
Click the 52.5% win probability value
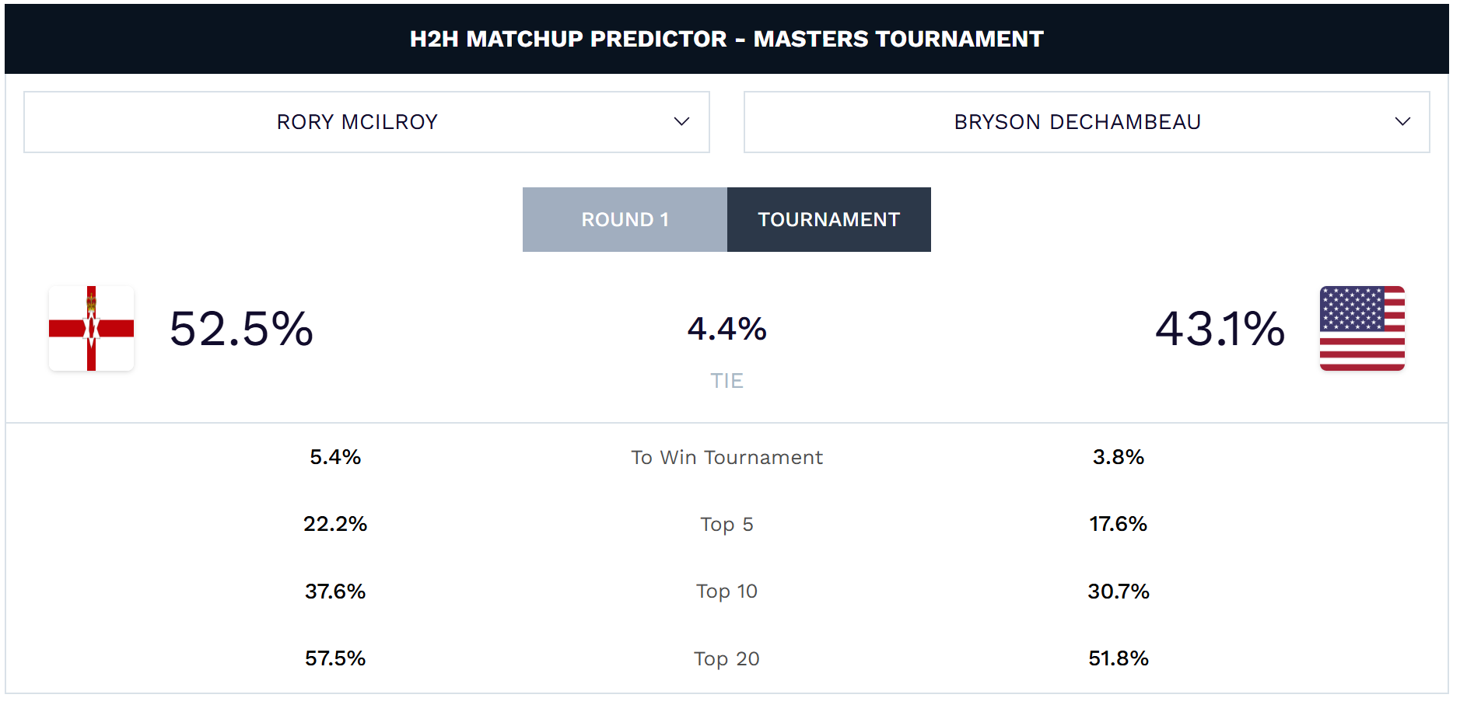pos(242,329)
